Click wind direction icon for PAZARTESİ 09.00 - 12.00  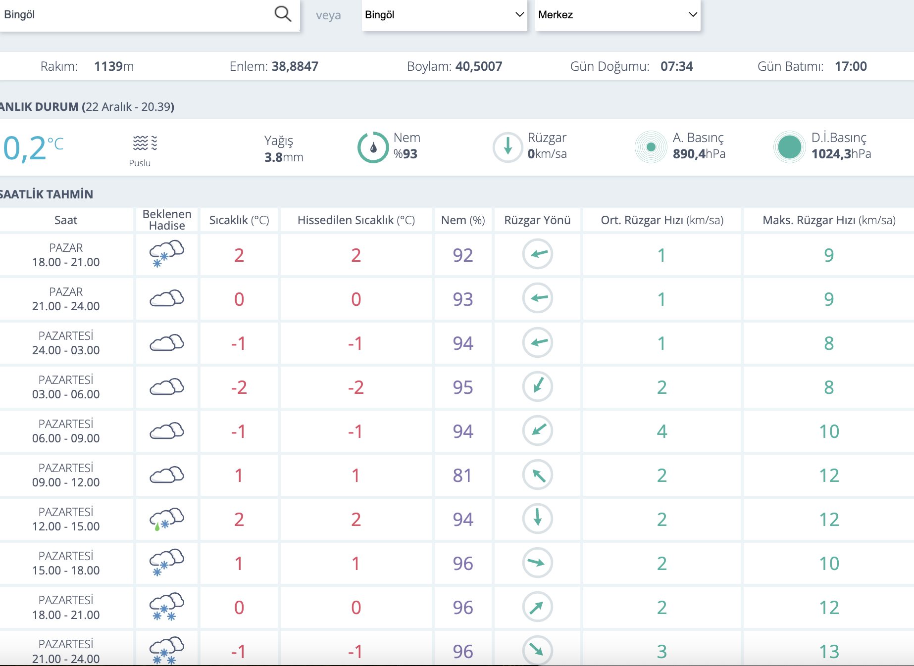point(537,475)
